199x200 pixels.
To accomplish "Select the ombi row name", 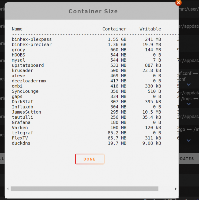I will tap(17, 86).
